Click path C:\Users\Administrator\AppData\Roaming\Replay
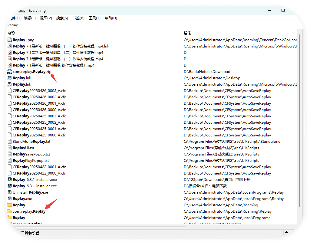The height and width of the screenshot is (242, 310). coord(228,211)
